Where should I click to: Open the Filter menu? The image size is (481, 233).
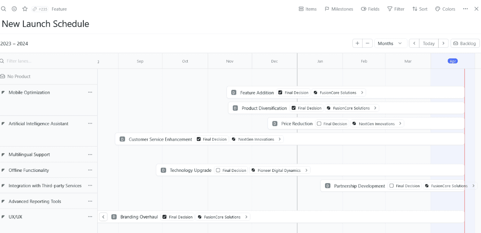tap(396, 9)
